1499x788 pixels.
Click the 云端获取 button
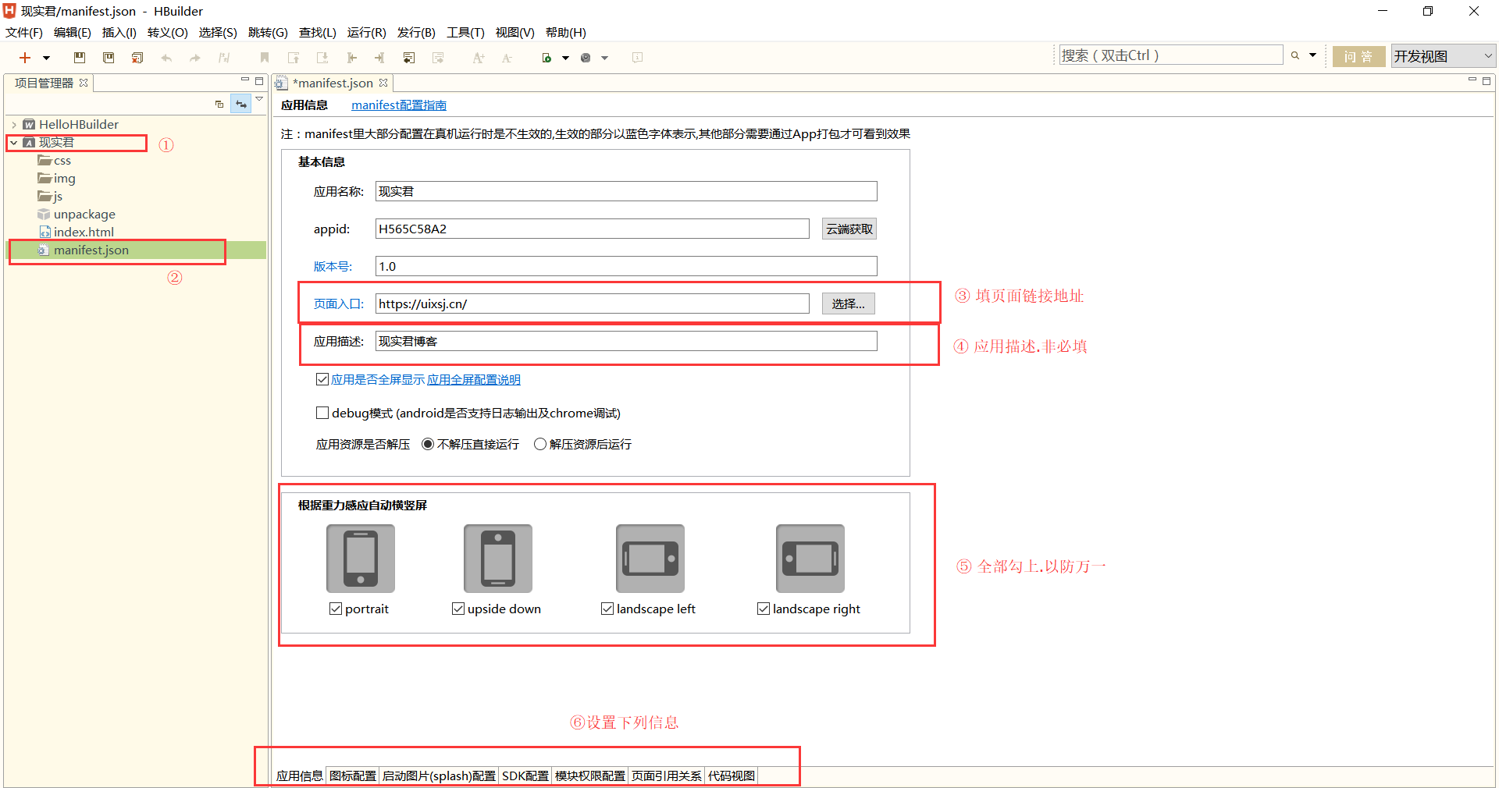click(x=849, y=229)
